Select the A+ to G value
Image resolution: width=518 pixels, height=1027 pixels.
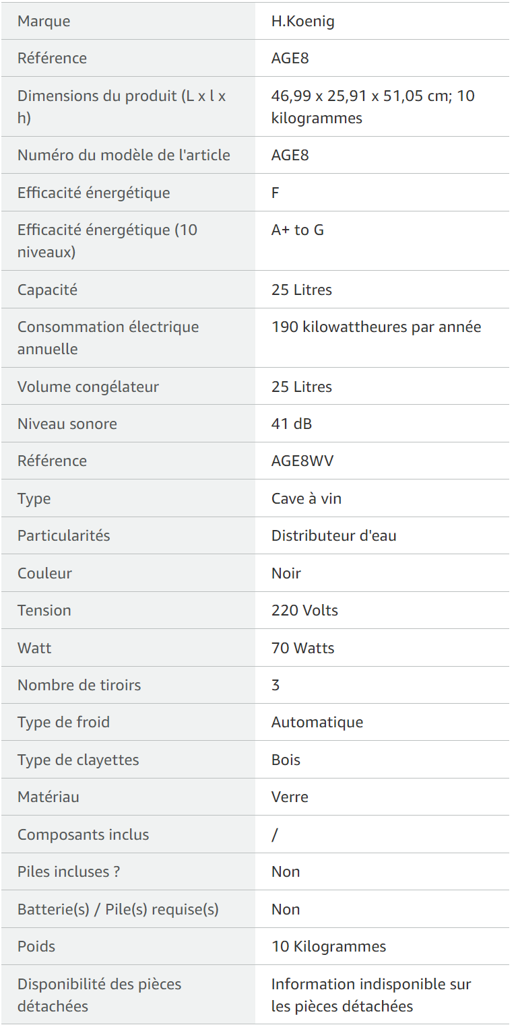pos(297,230)
